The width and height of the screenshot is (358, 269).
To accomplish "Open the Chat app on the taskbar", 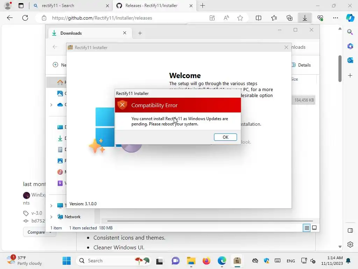I will pyautogui.click(x=176, y=261).
